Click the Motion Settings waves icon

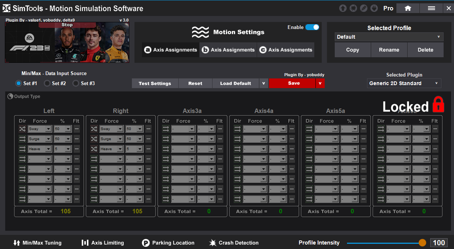pos(200,32)
